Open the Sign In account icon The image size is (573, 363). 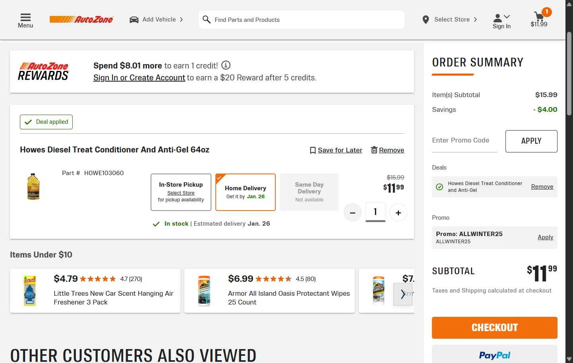(498, 18)
